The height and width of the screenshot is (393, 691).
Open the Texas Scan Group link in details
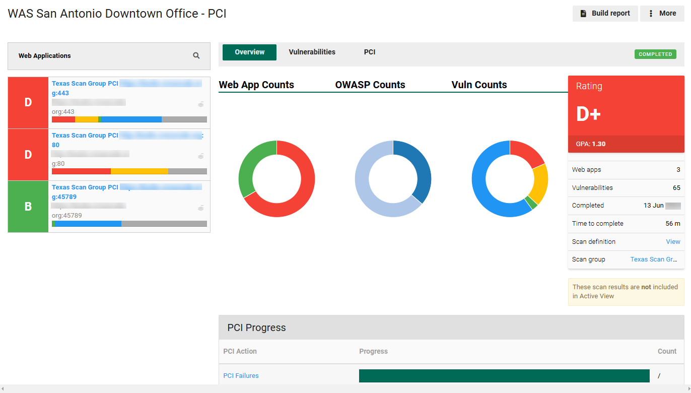click(x=654, y=259)
